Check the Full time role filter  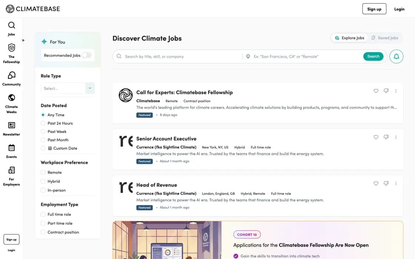tap(43, 214)
